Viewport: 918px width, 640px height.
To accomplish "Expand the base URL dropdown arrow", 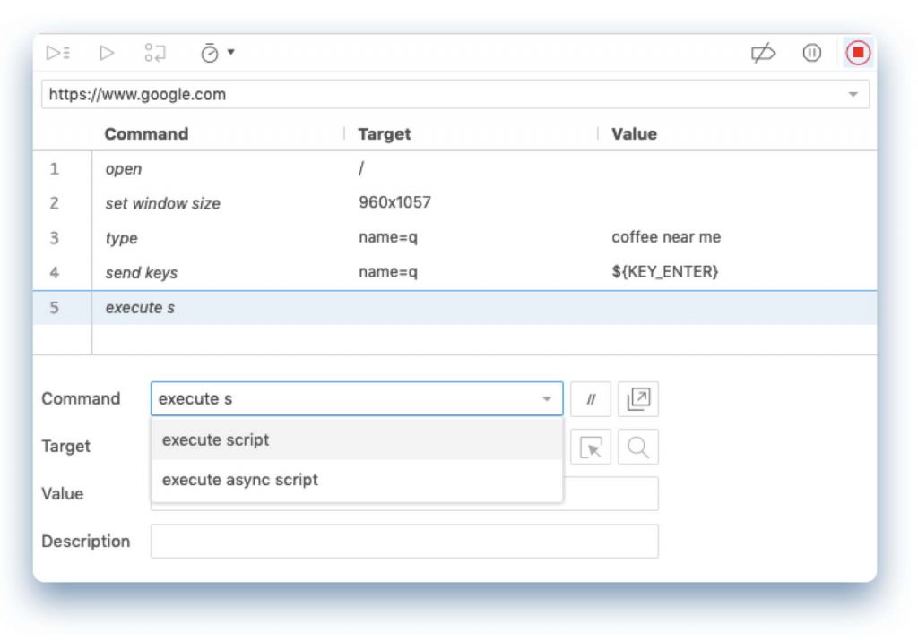I will 853,95.
